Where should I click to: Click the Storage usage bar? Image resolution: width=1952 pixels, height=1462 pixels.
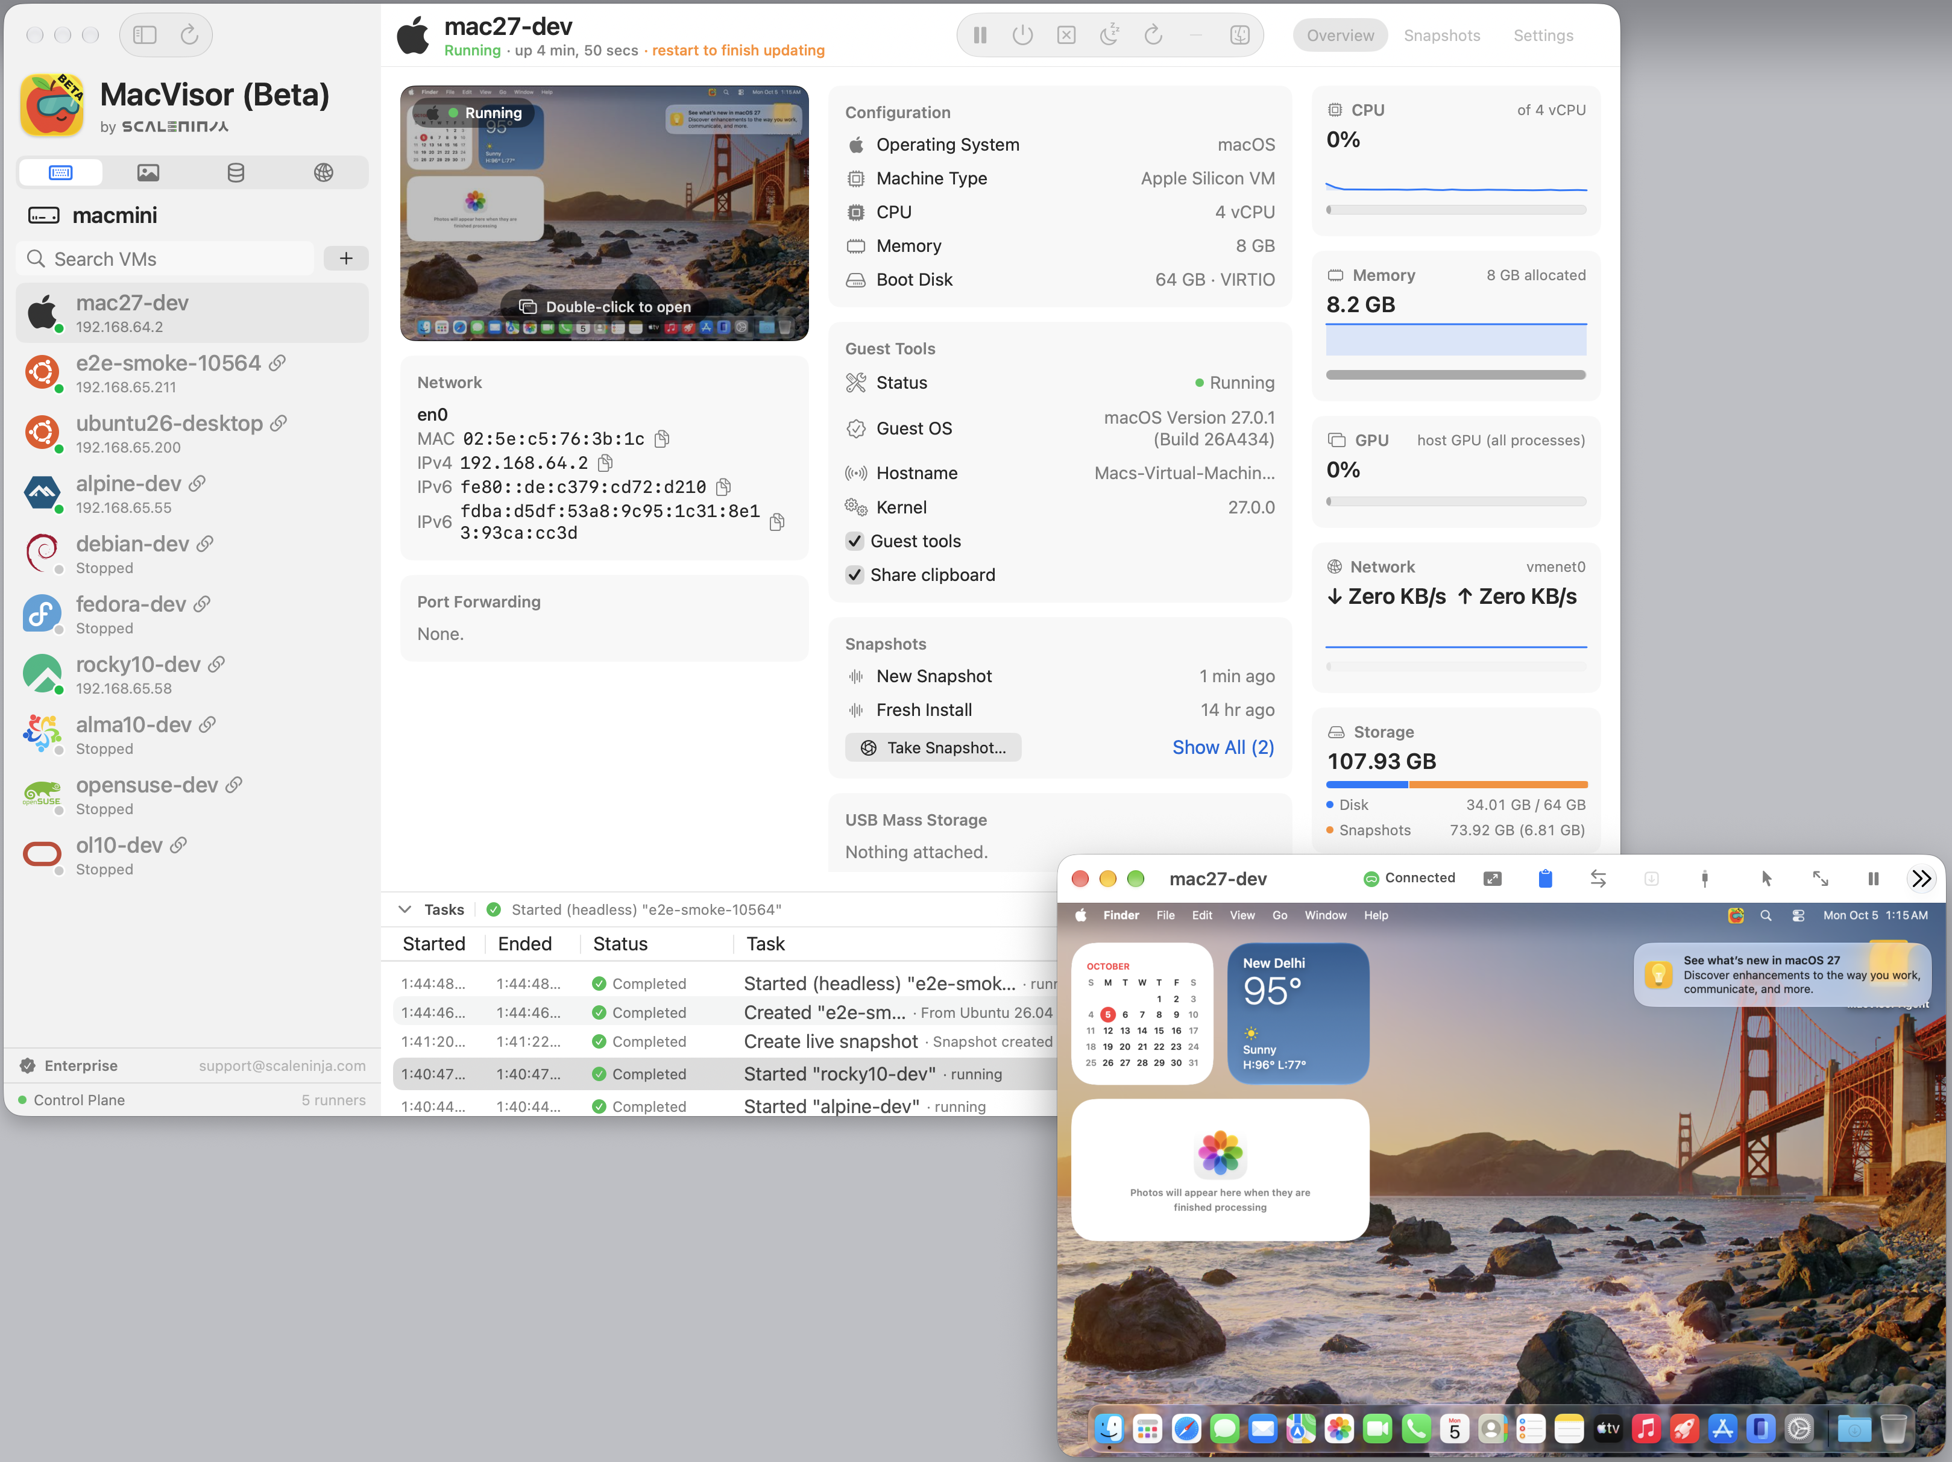tap(1456, 785)
